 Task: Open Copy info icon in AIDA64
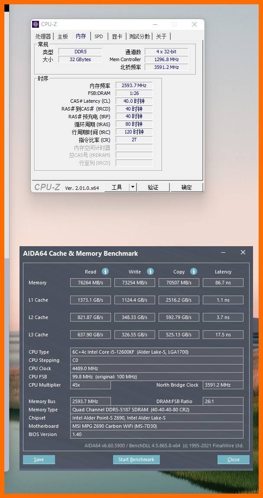(193, 271)
